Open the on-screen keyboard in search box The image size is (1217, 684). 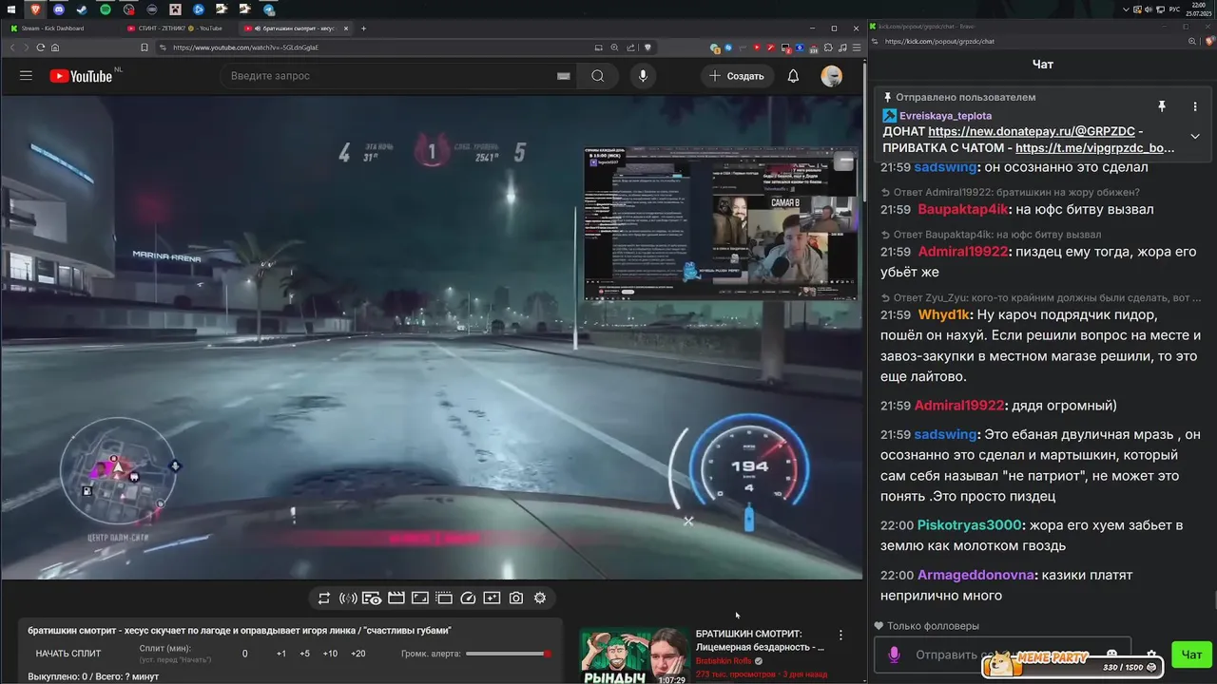click(563, 76)
